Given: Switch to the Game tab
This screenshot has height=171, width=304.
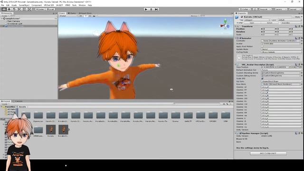Looking at the screenshot, I should [72, 13].
